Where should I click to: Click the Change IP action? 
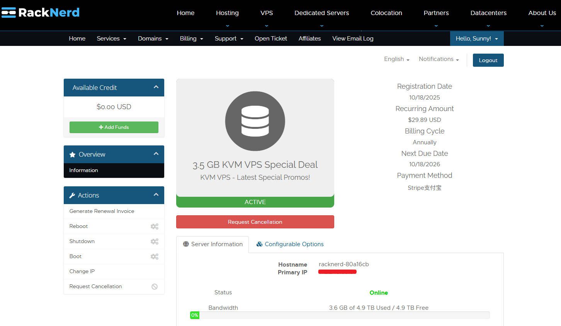click(114, 272)
